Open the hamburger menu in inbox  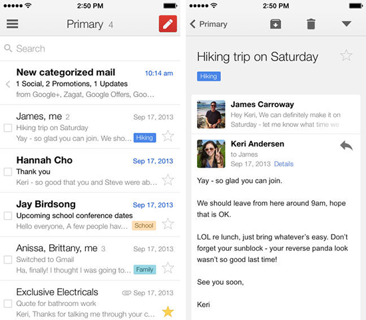(12, 24)
